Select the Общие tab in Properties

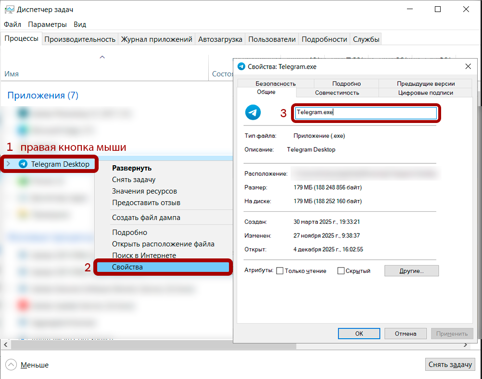point(266,92)
